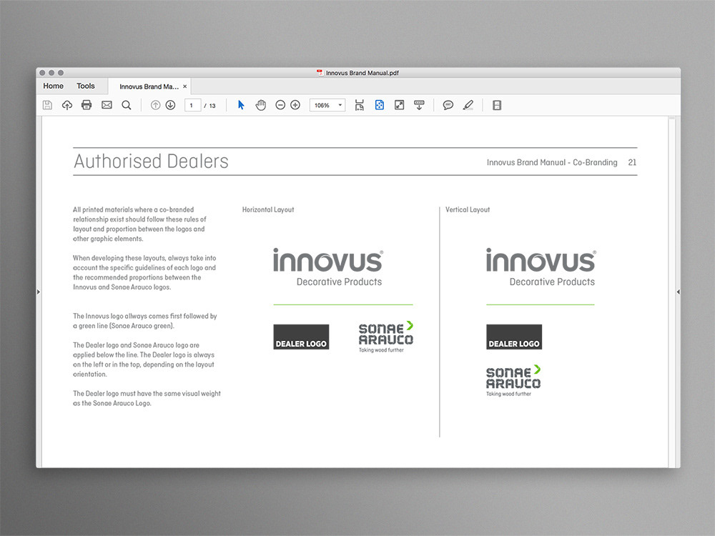Open the Find text magnifier icon
715x536 pixels.
[127, 105]
